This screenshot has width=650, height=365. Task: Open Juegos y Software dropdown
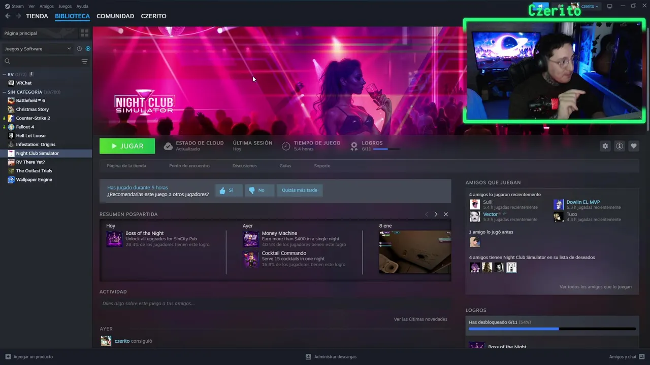tap(38, 49)
